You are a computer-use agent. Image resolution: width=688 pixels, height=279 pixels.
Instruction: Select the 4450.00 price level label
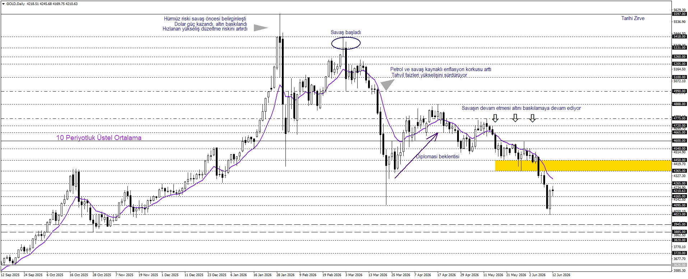679,160
